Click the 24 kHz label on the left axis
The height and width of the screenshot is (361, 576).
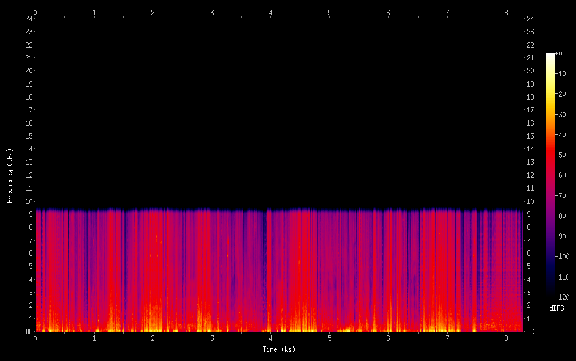29,18
